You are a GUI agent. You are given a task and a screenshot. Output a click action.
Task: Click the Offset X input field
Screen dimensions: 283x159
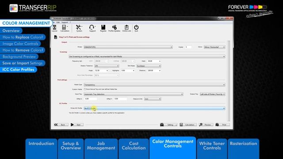pyautogui.click(x=91, y=99)
